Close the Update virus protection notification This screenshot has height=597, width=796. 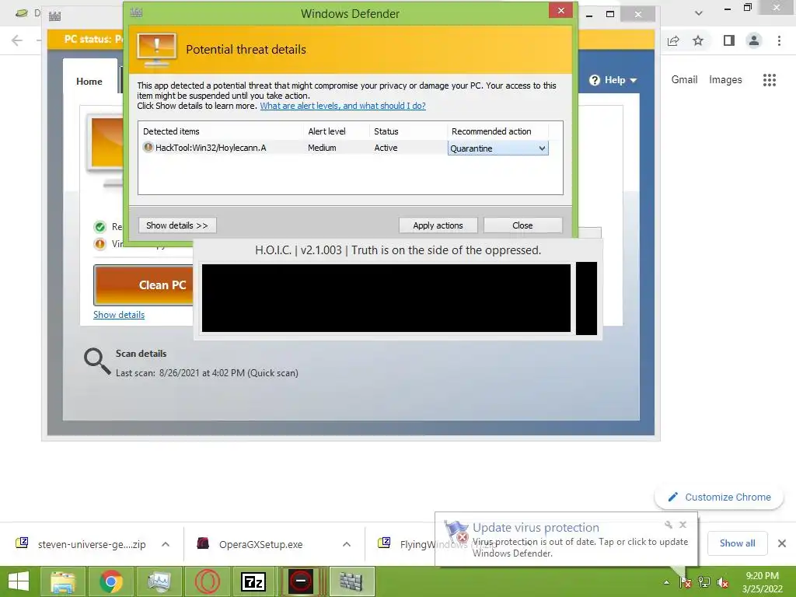683,525
